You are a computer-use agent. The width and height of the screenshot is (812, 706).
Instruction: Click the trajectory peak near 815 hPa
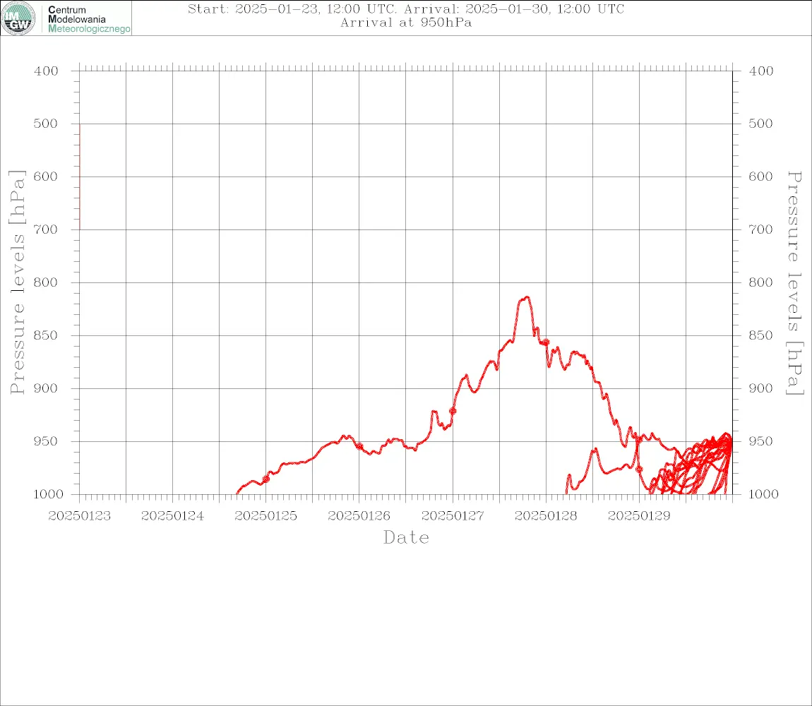[527, 298]
